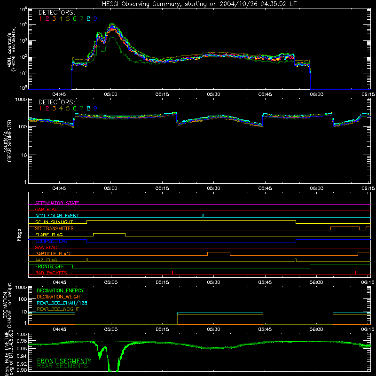Click the FLARE_FLAG label
Screen dimensions: 376x376
click(49, 235)
